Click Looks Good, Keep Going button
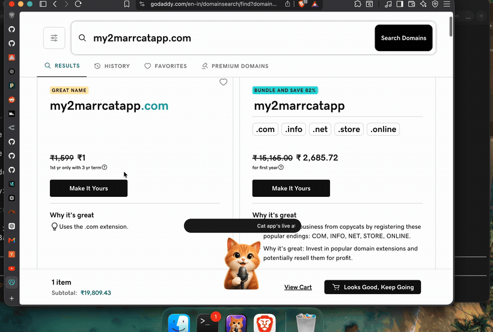Screen dimensions: 493x332 point(373,287)
